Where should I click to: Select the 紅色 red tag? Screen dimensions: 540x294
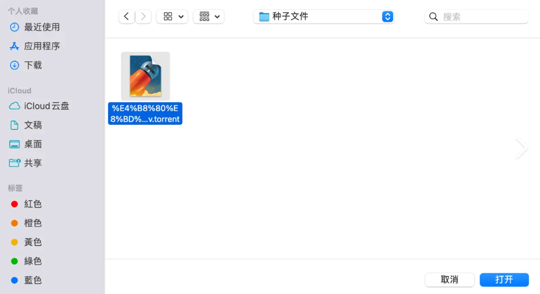click(26, 204)
